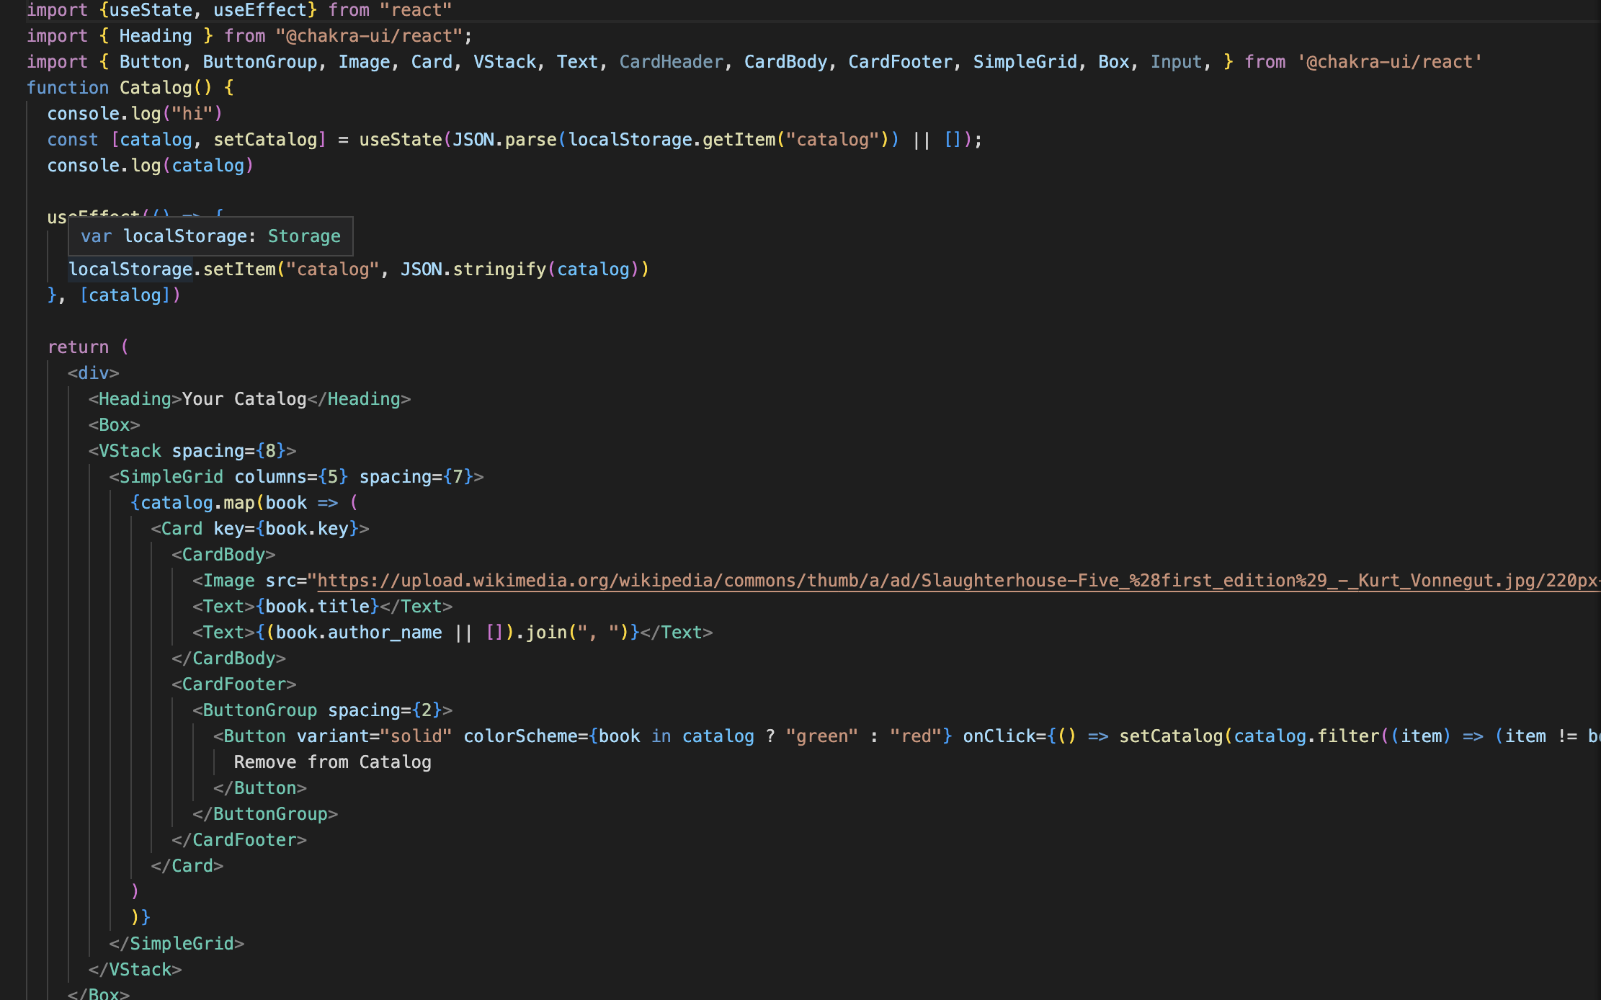This screenshot has width=1601, height=1000.
Task: Click author_name in the join expression
Action: 384,633
